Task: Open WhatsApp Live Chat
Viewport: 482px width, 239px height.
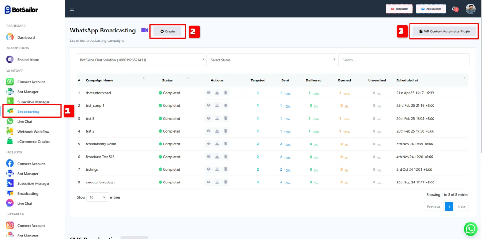Action: click(24, 122)
